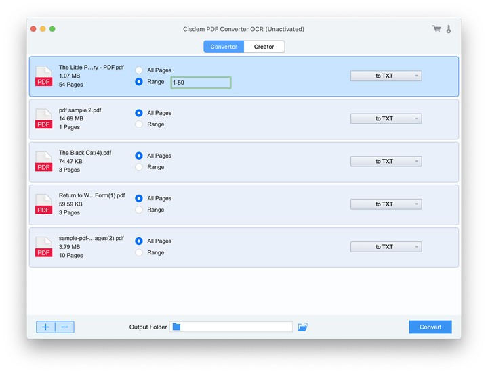Image resolution: width=488 pixels, height=374 pixels.
Task: Click file name The Black Cat(4).pdf
Action: [x=85, y=153]
